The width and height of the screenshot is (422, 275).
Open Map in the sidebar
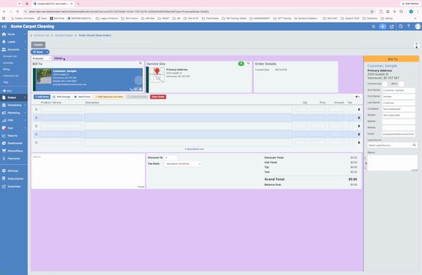coord(9,90)
